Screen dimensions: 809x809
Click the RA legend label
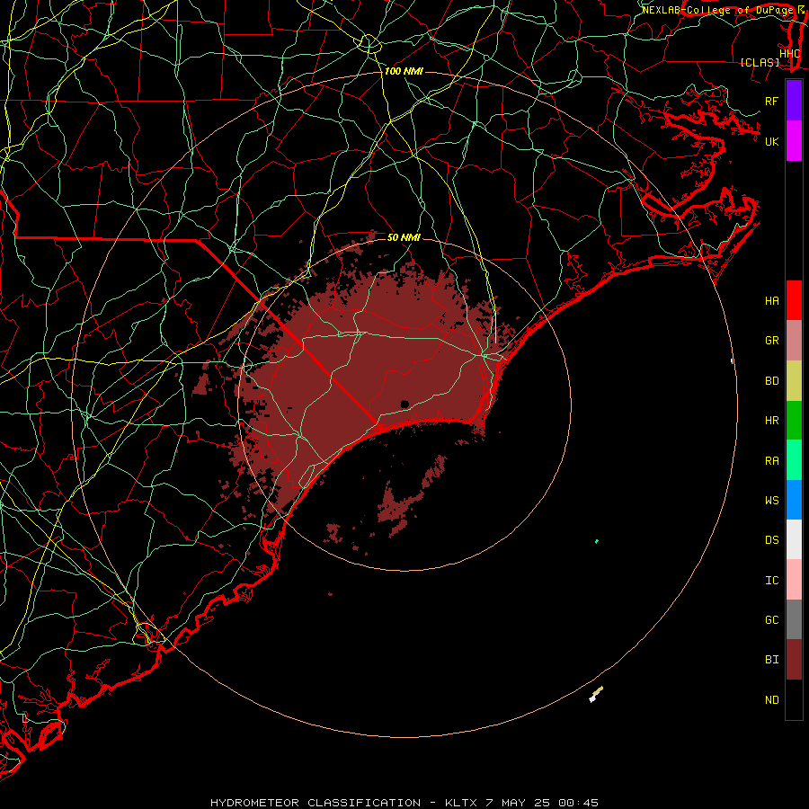click(772, 461)
